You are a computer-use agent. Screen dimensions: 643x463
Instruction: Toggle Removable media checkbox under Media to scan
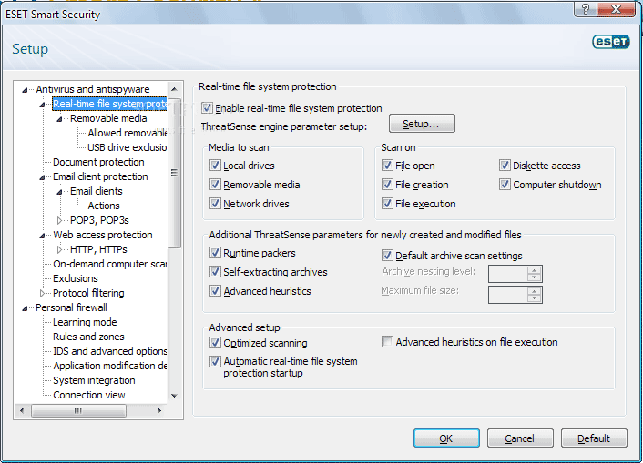click(215, 185)
